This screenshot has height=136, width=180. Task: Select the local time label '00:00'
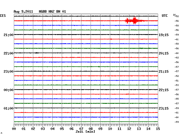click(9, 90)
